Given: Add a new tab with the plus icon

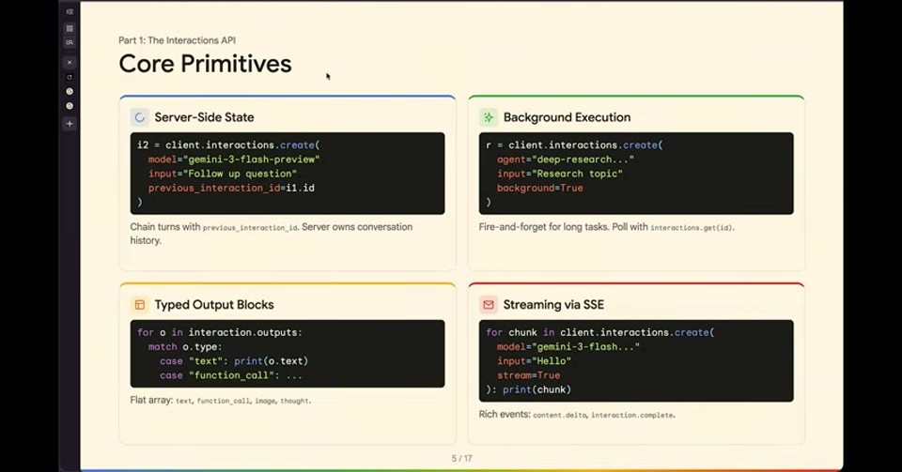Looking at the screenshot, I should click(70, 124).
